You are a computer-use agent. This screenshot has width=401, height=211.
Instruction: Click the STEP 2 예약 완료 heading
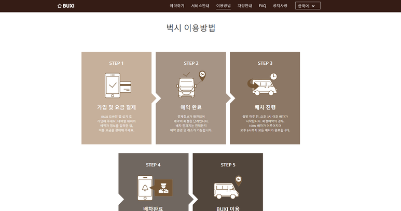point(191,107)
